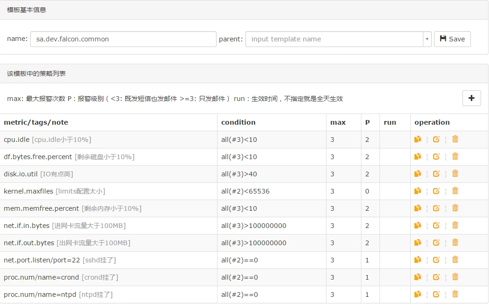Delete the net.if.in.bytes strategy
Screen dimensions: 489x308
[455, 225]
